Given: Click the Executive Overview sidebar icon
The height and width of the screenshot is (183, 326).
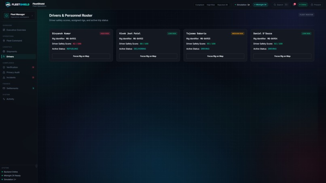Looking at the screenshot, I should 4,30.
